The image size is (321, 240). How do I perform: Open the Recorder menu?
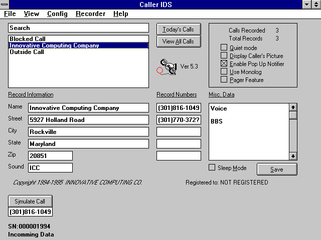[90, 14]
